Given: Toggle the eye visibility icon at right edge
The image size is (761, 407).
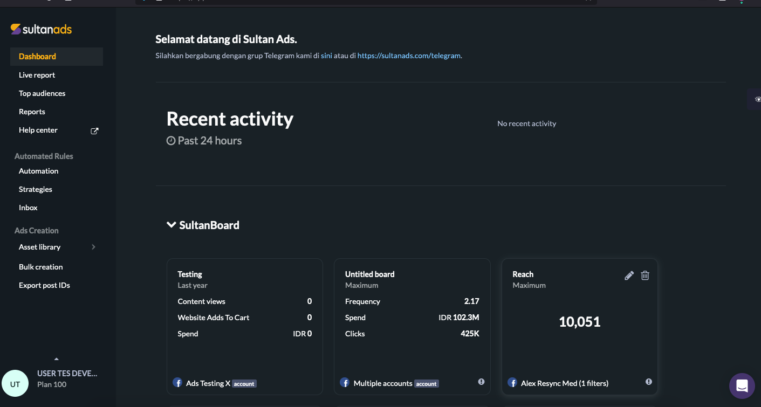Looking at the screenshot, I should [x=757, y=99].
